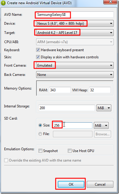Expand the Back Camera dropdown set to None

(x=75, y=75)
